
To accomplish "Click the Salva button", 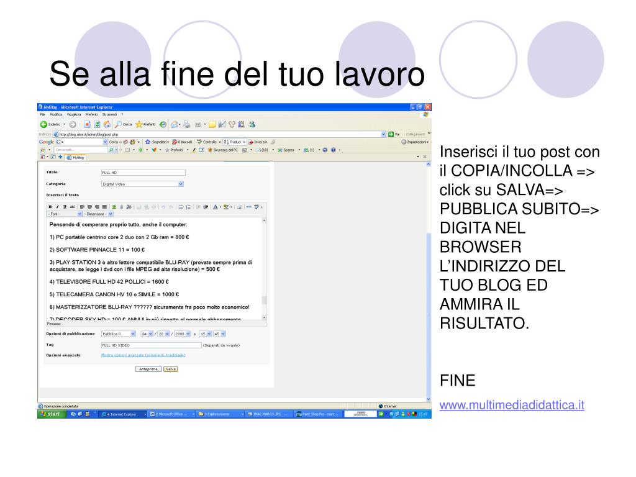I will tap(171, 369).
